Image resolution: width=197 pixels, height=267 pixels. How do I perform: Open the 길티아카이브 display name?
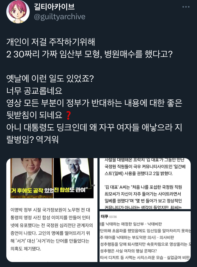tap(54, 7)
